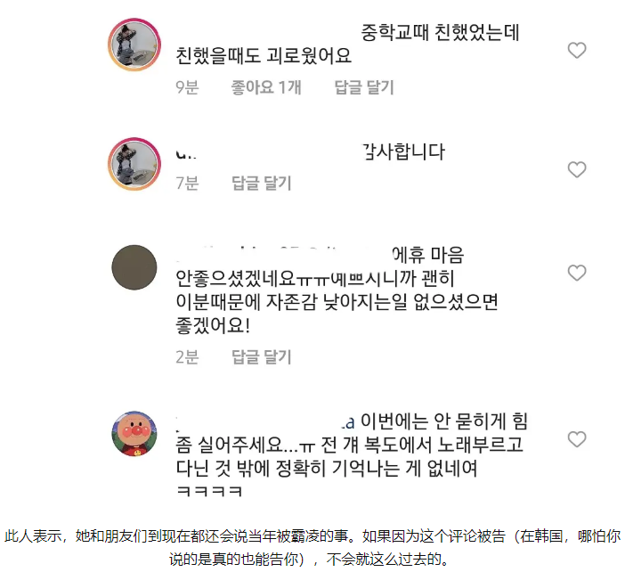View likes via 좋아요 1개

(x=266, y=87)
